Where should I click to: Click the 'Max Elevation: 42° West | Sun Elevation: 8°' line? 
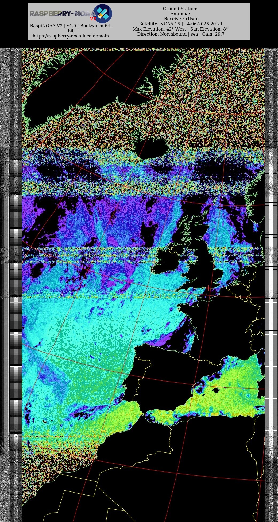180,29
